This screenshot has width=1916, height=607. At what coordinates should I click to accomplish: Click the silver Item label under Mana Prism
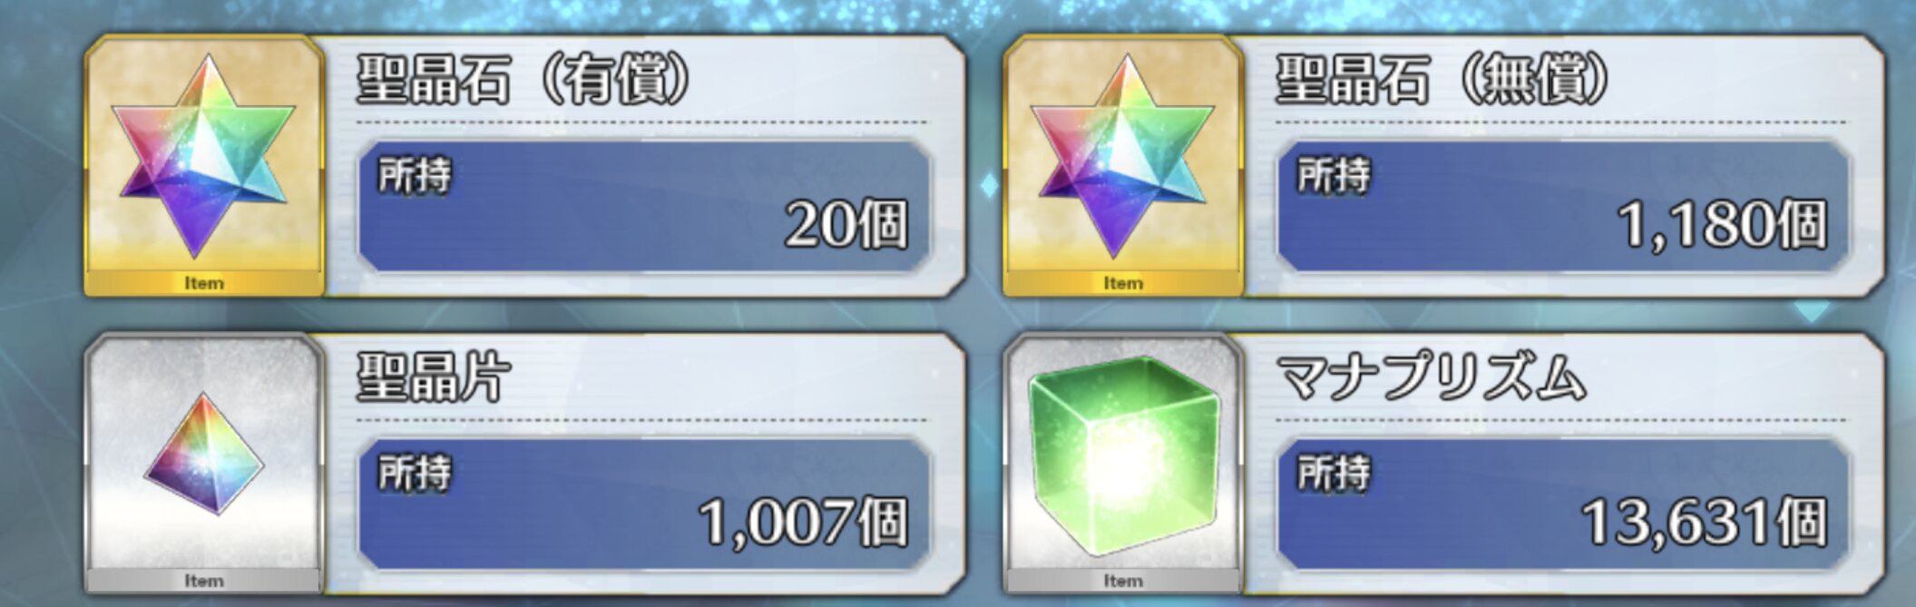tap(1123, 581)
